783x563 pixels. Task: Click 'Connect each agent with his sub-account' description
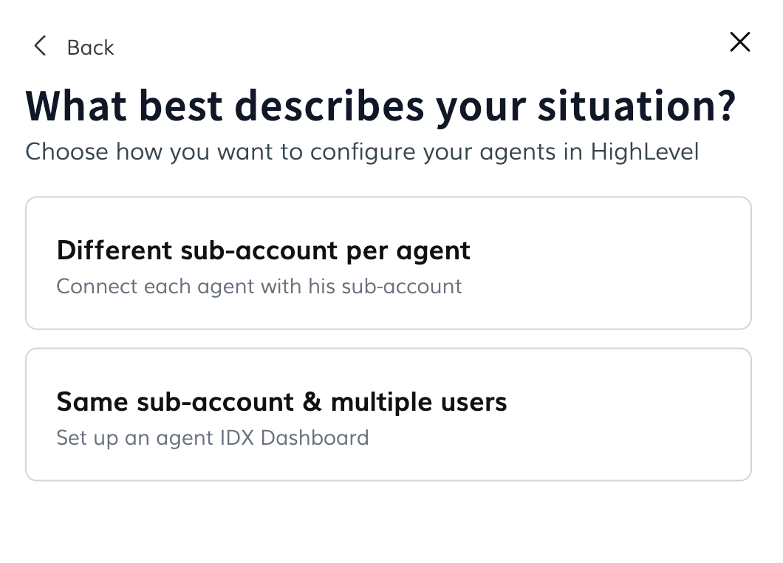coord(259,287)
